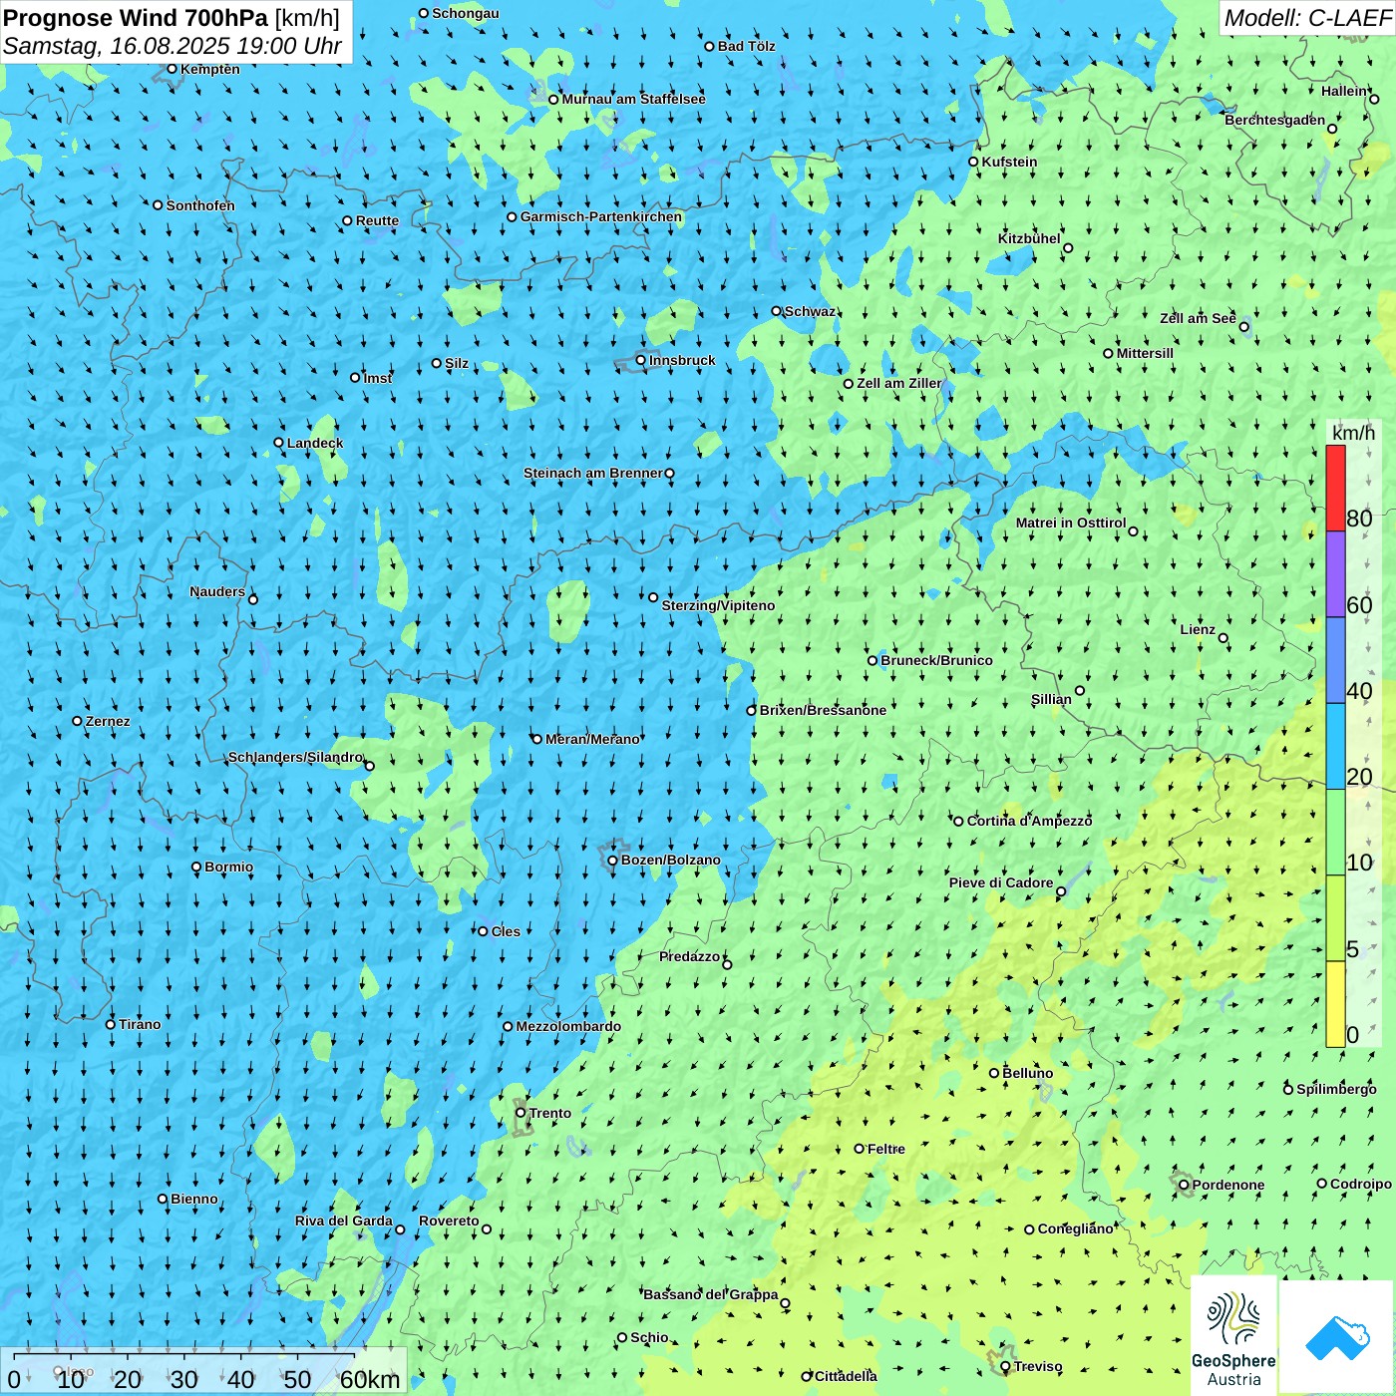Click the 'Riva del Garda' label
The width and height of the screenshot is (1396, 1396).
(344, 1221)
